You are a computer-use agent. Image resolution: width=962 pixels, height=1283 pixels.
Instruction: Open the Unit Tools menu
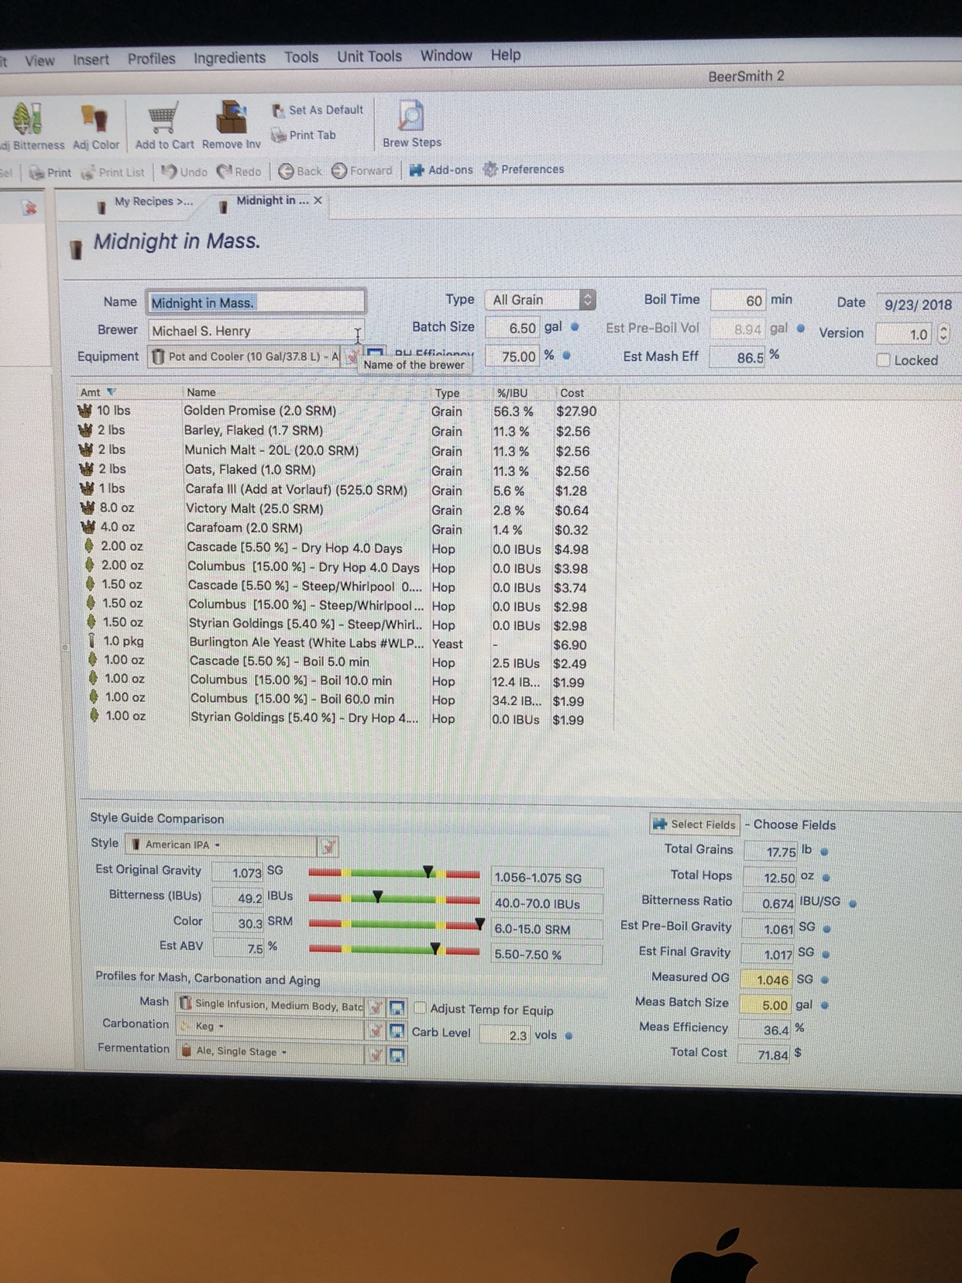[369, 57]
